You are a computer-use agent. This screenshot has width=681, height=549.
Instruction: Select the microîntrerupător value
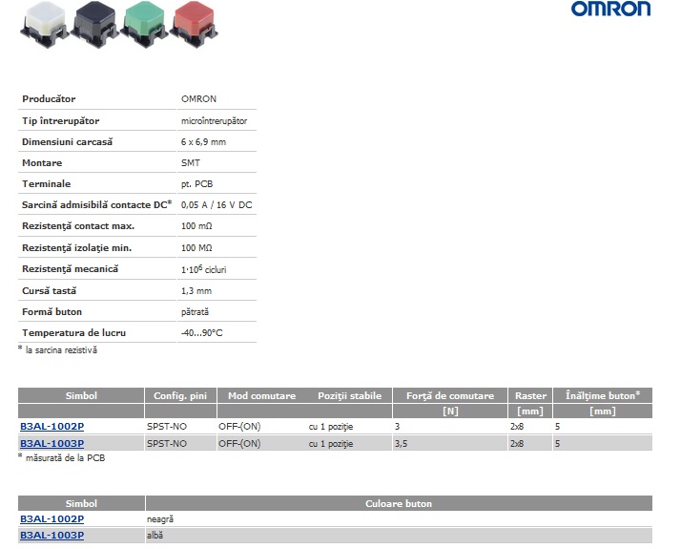click(214, 121)
